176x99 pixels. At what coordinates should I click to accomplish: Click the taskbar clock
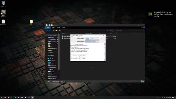pyautogui.click(x=168, y=98)
